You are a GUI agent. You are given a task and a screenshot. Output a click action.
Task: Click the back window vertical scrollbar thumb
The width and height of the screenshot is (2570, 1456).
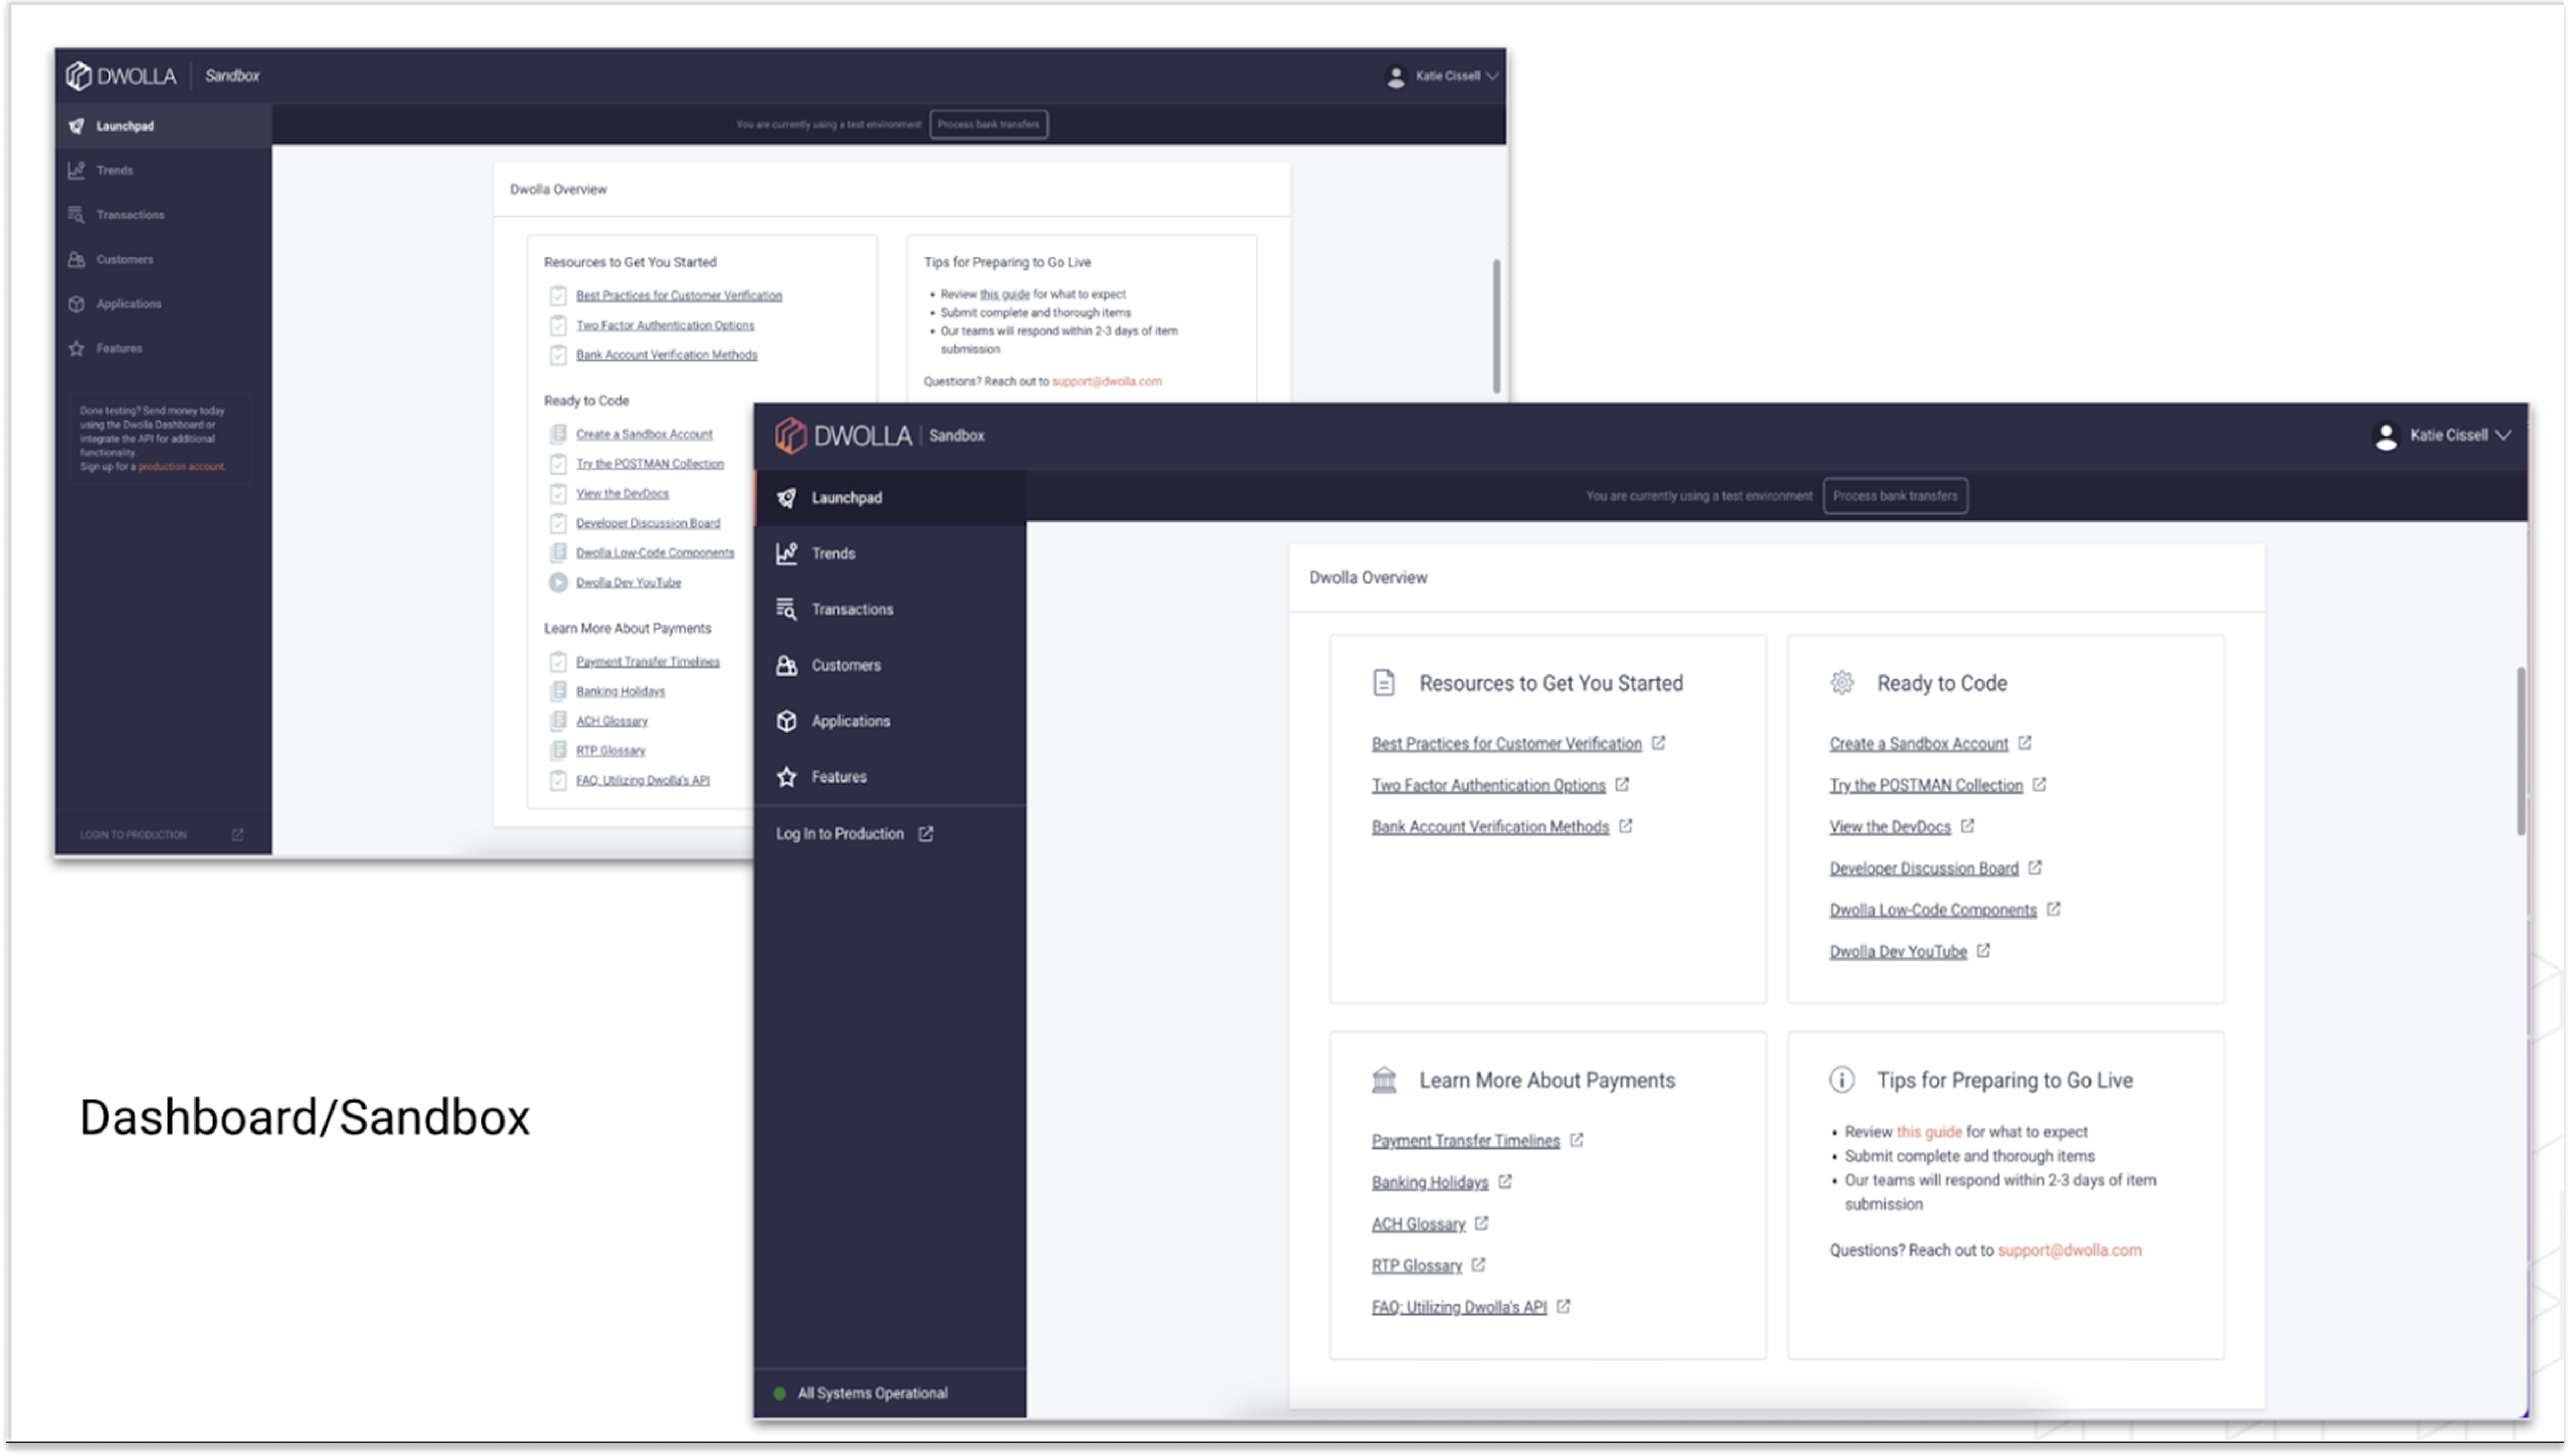[x=1496, y=325]
